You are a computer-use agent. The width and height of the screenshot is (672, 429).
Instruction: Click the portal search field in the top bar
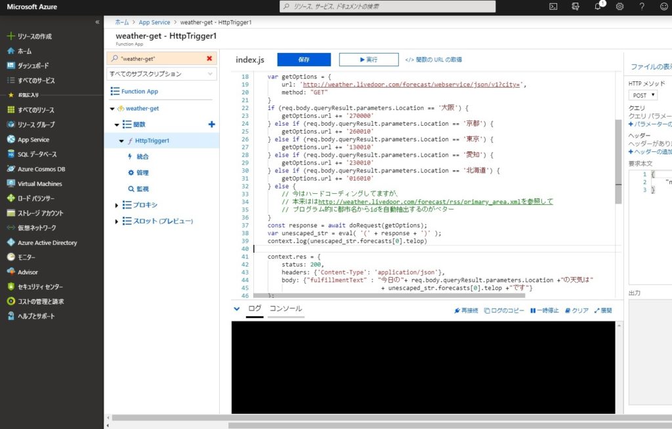point(387,7)
